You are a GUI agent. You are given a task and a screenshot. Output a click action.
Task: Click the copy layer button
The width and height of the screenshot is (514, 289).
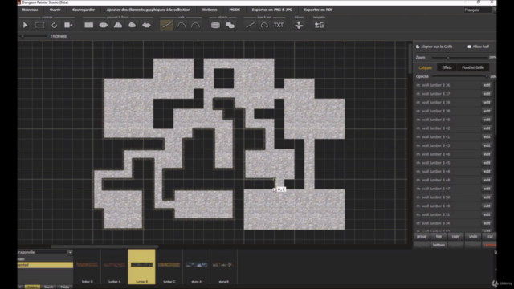point(455,236)
